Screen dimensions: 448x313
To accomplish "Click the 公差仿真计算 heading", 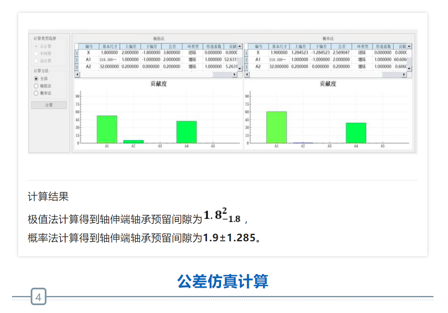I will click(223, 281).
